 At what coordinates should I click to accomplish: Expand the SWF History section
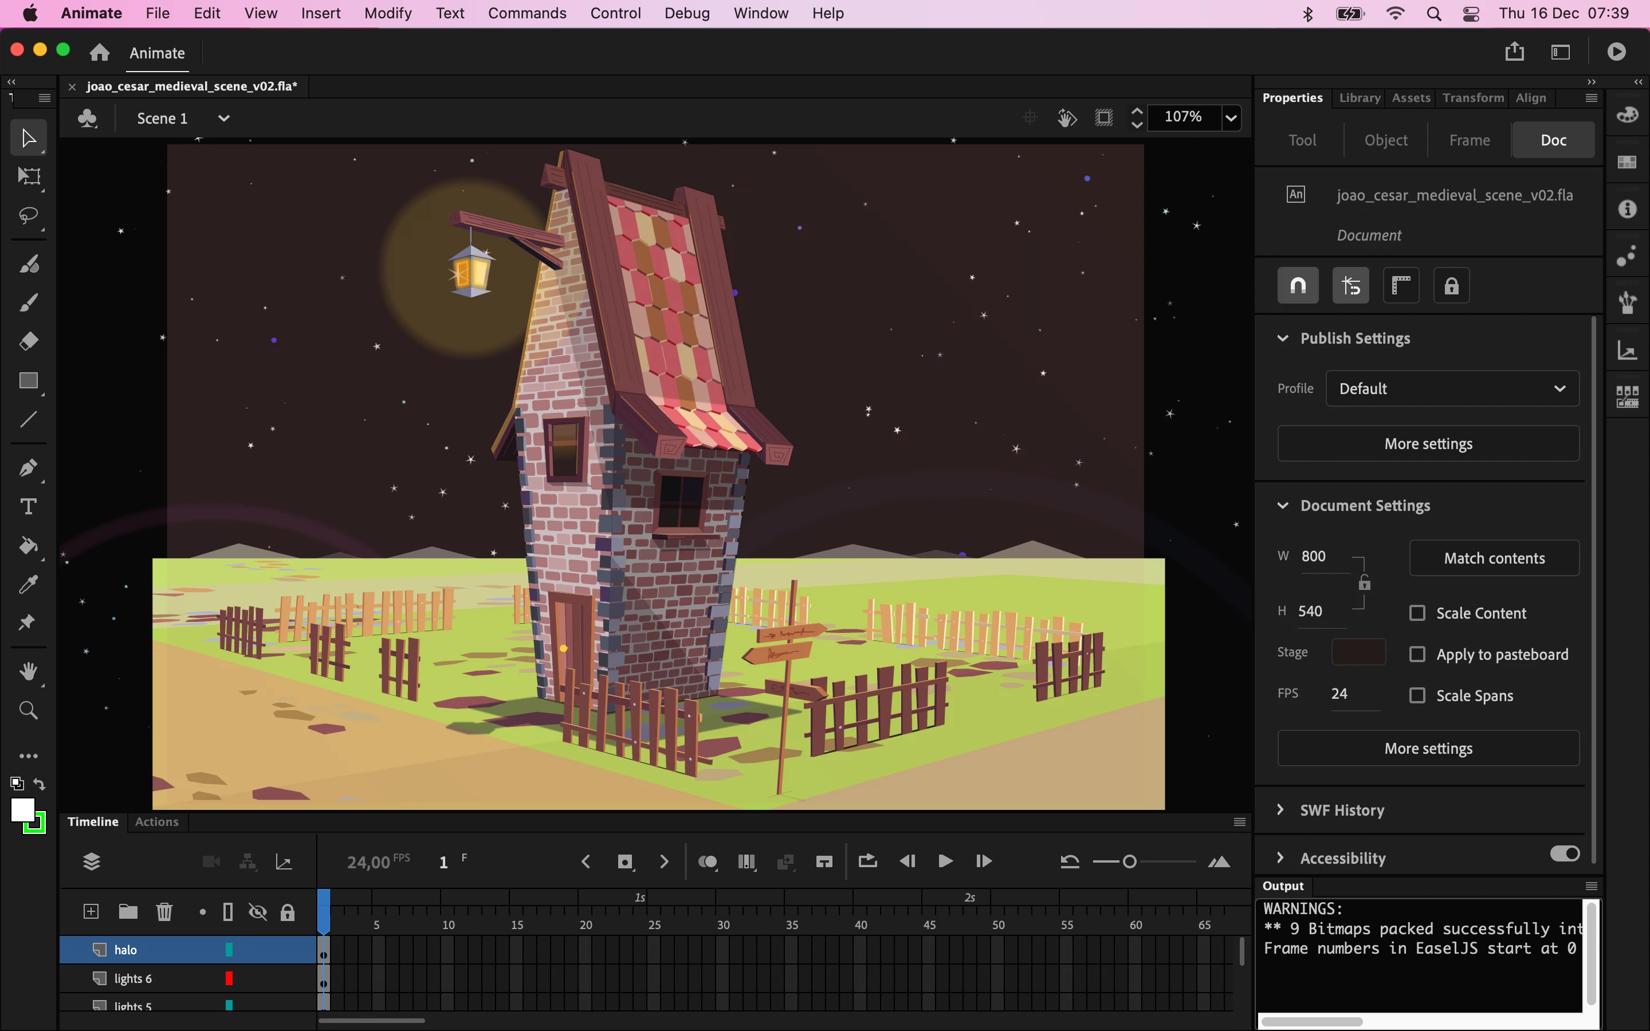(1280, 810)
